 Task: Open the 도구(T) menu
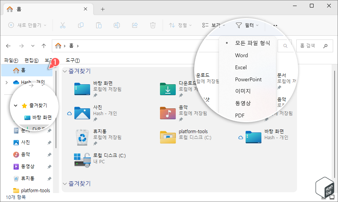(72, 61)
